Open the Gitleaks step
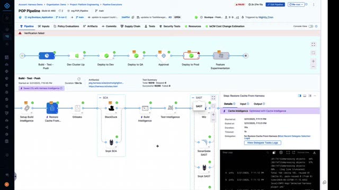The image size is (339, 190). pos(77,108)
